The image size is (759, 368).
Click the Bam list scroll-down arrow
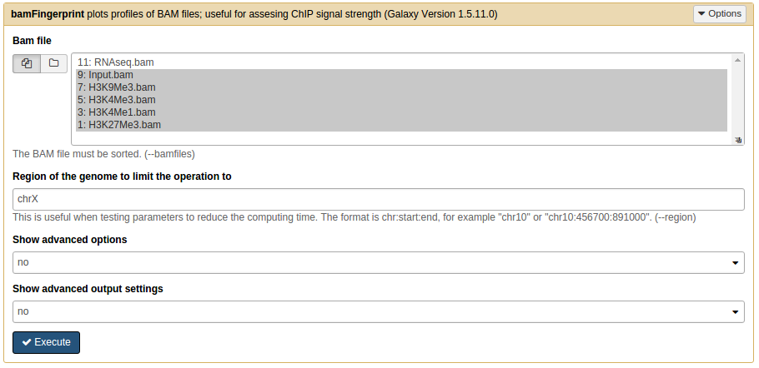[738, 131]
